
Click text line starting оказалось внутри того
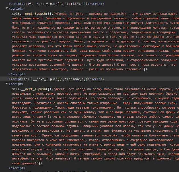(x=95, y=149)
